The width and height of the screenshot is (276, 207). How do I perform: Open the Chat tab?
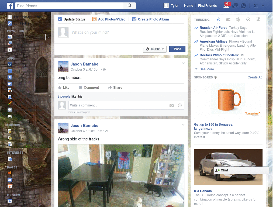[241, 170]
